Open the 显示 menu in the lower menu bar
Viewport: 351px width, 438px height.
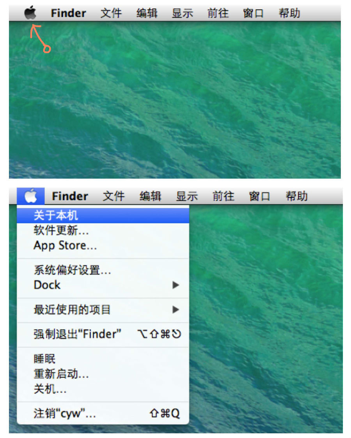[x=187, y=196]
